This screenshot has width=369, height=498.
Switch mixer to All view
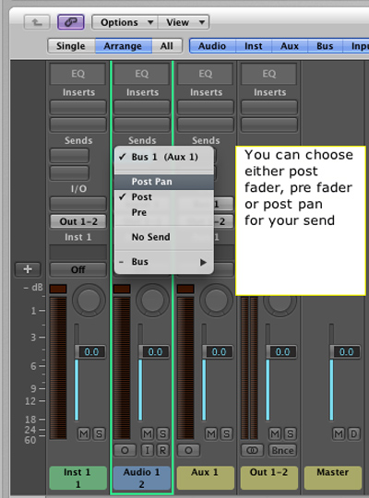167,46
